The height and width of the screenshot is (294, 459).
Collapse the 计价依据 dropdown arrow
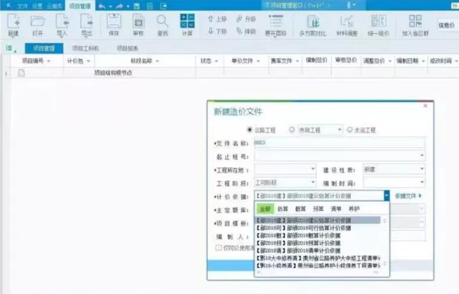pyautogui.click(x=387, y=196)
